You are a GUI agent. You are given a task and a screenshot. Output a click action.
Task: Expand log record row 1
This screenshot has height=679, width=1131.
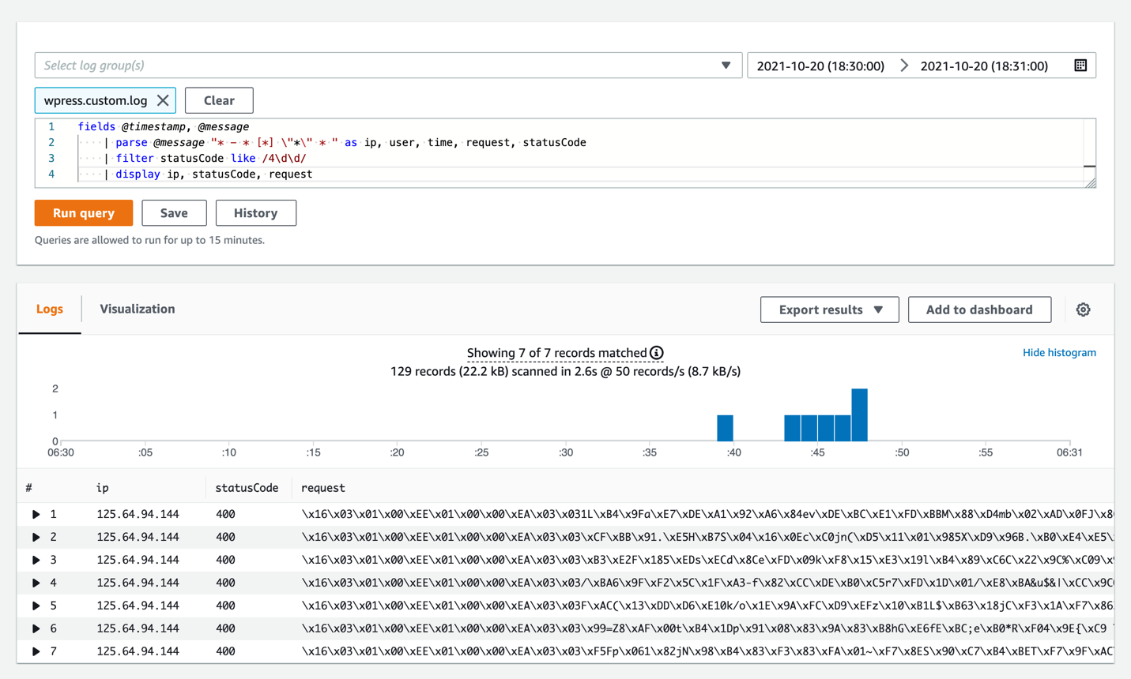pos(36,514)
